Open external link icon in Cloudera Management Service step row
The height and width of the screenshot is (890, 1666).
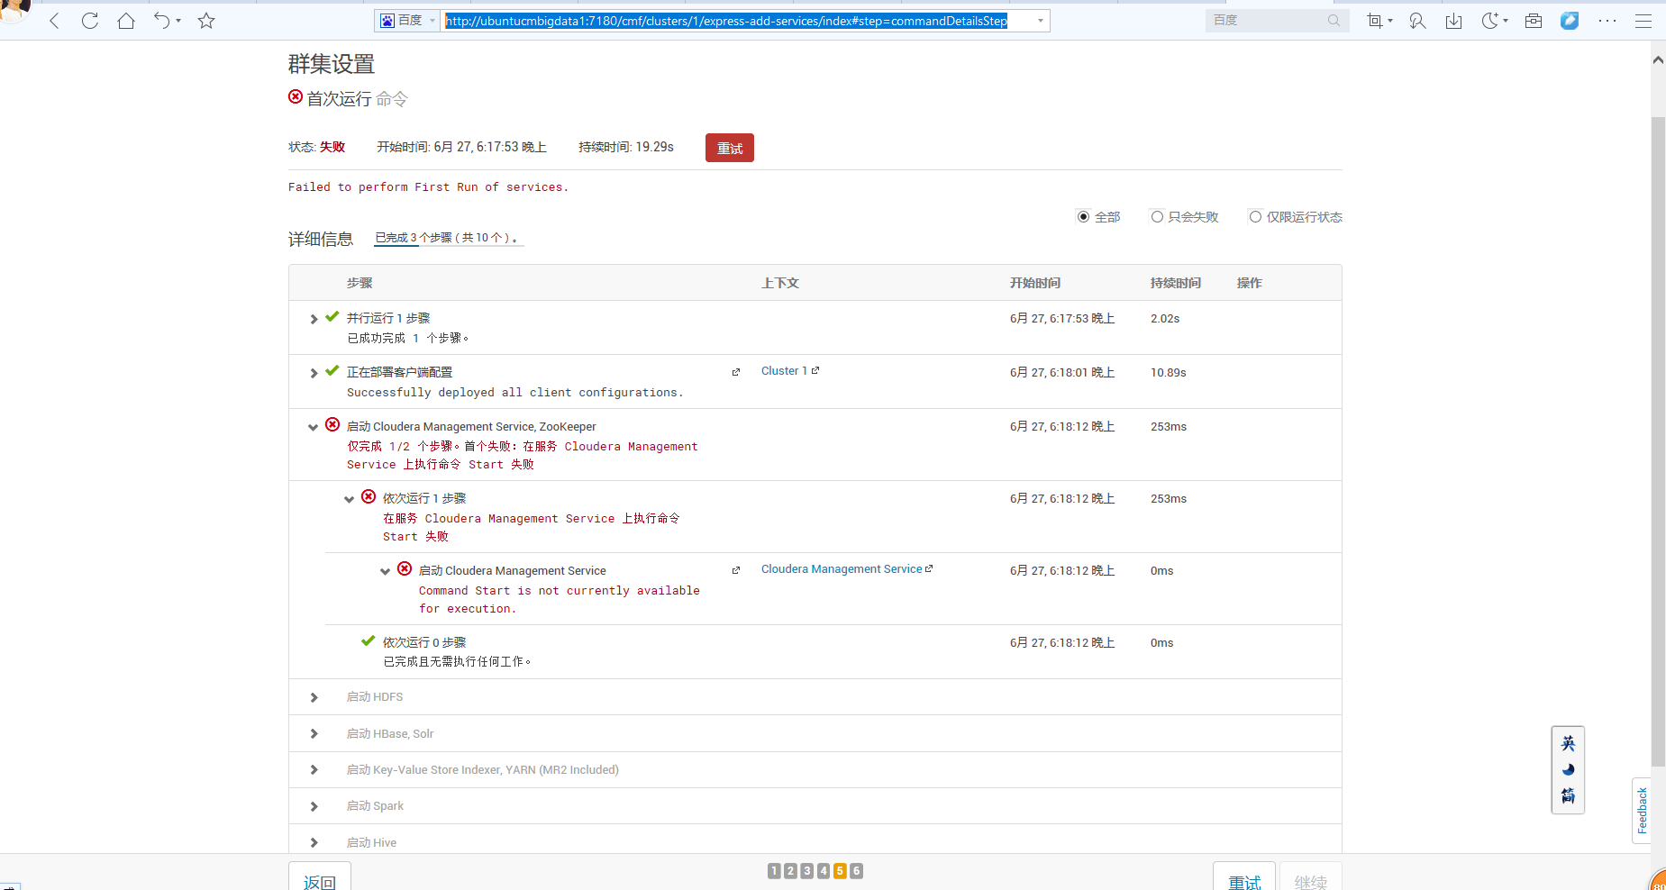736,570
